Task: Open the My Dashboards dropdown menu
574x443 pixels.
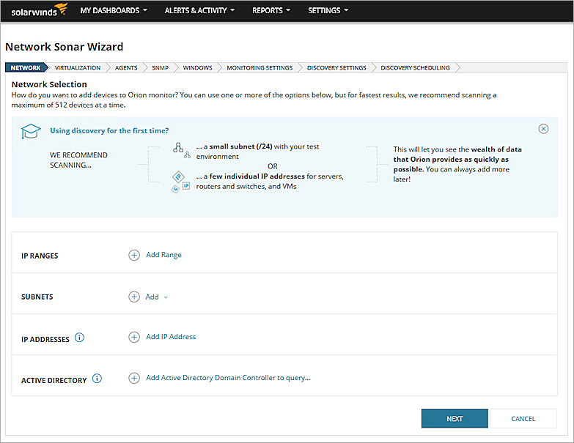Action: click(114, 11)
